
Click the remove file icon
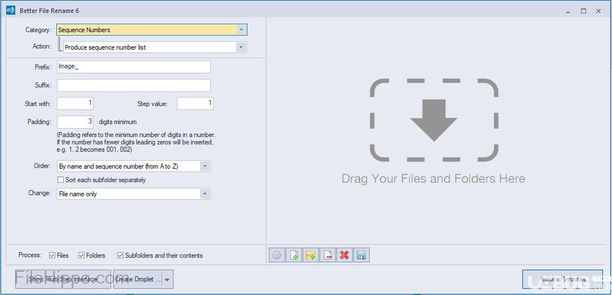(327, 256)
